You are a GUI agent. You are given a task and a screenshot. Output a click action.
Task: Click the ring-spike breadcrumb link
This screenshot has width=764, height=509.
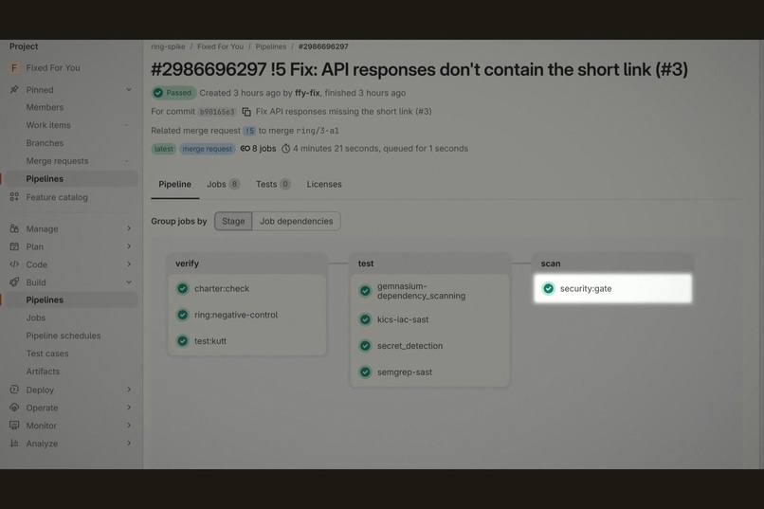(168, 46)
